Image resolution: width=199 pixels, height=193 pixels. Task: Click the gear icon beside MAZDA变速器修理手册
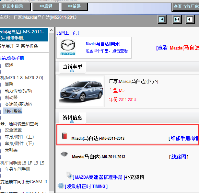pyautogui.click(x=69, y=176)
